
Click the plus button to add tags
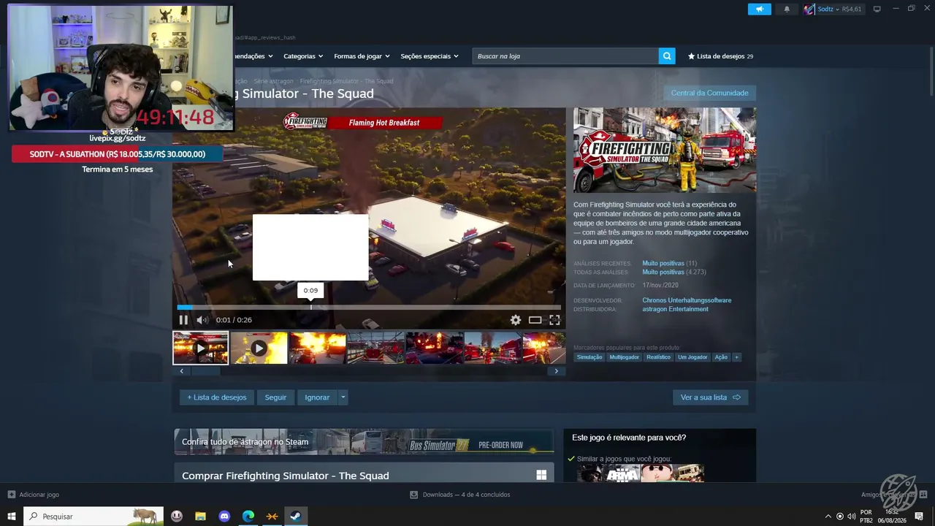737,357
